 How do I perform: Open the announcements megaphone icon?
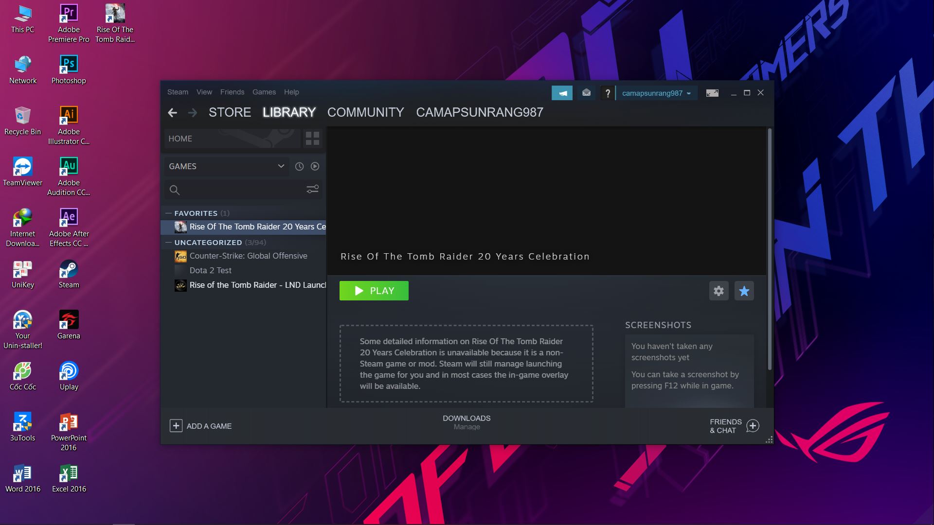point(562,93)
